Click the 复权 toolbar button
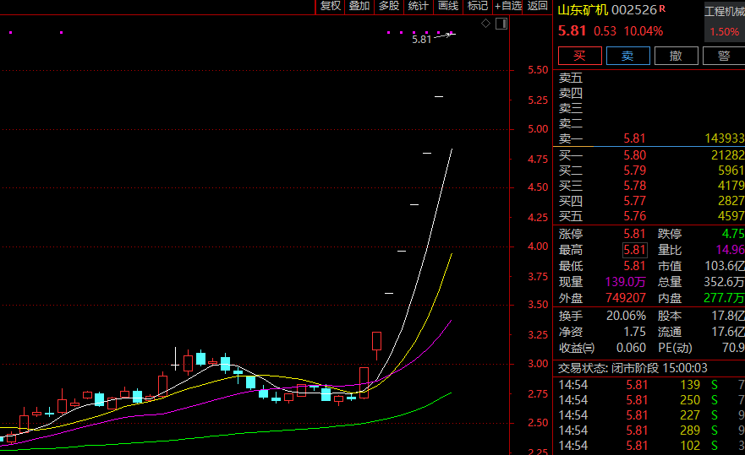745x455 pixels. coord(330,6)
